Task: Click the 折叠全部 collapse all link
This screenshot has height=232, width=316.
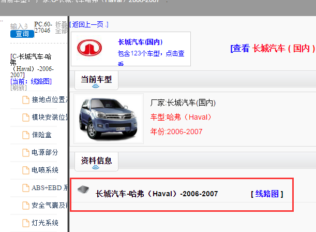Action: (x=61, y=27)
